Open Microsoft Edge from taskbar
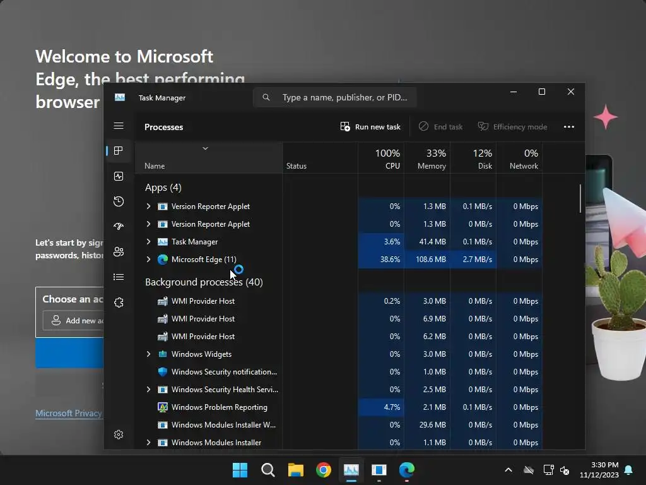 [x=407, y=470]
